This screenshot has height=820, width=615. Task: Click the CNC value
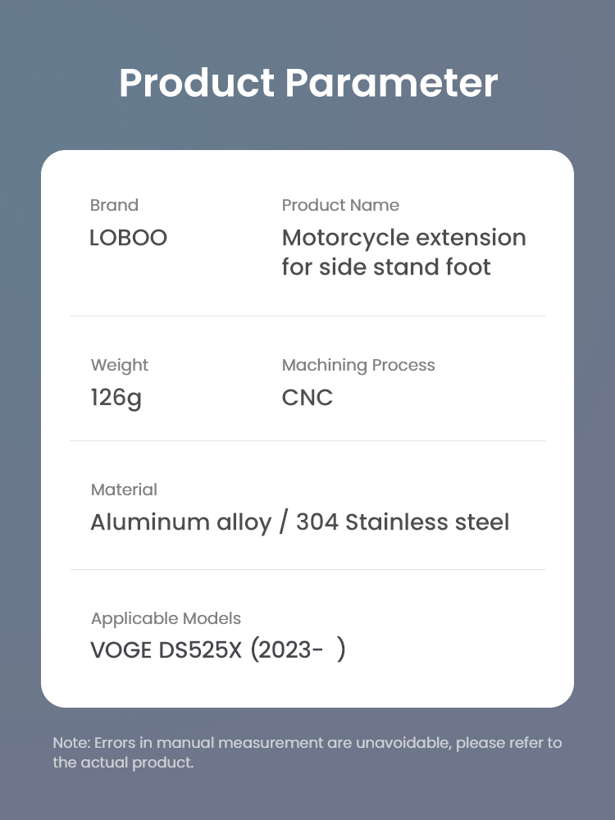coord(307,398)
